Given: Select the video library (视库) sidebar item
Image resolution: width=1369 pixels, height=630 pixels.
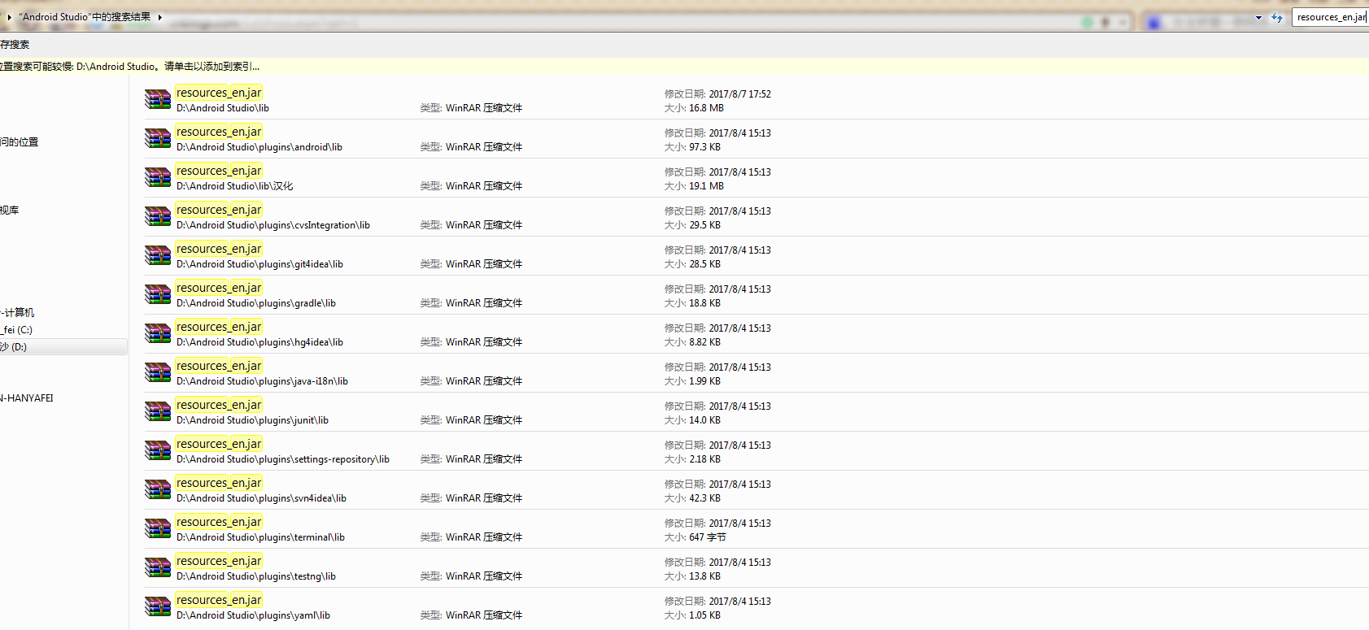Looking at the screenshot, I should 10,211.
